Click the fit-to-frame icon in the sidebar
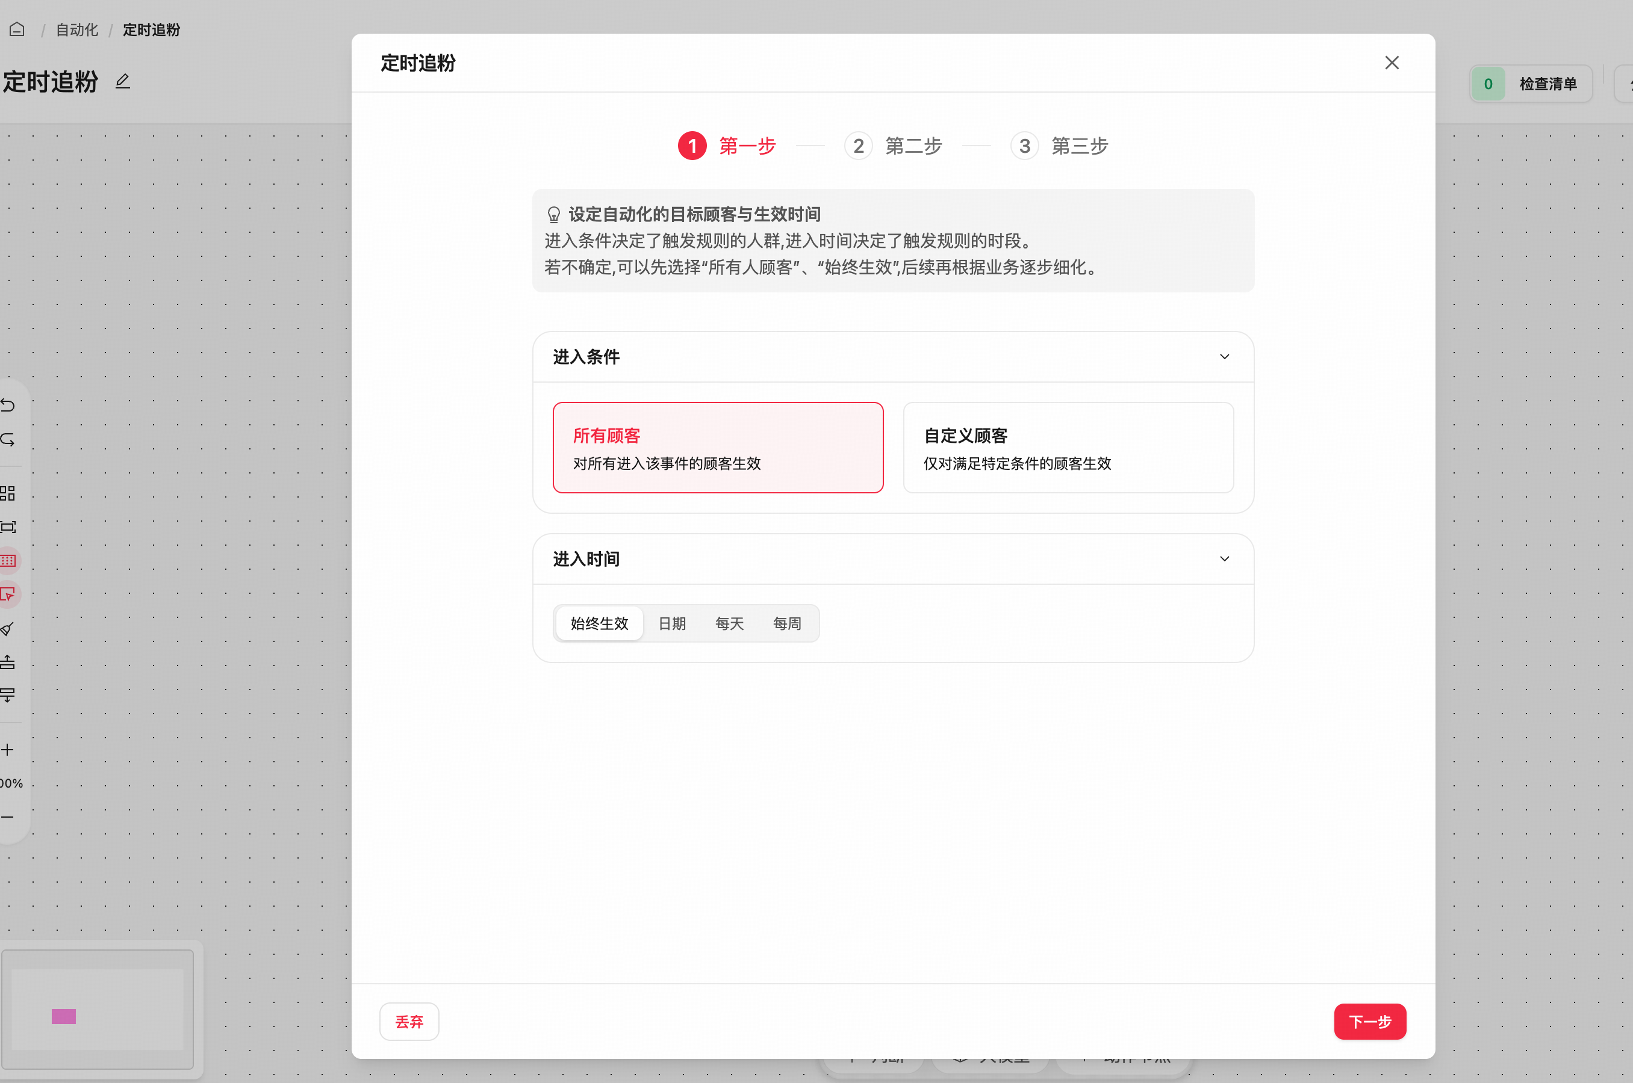Screen dimensions: 1633x1083 coord(9,526)
